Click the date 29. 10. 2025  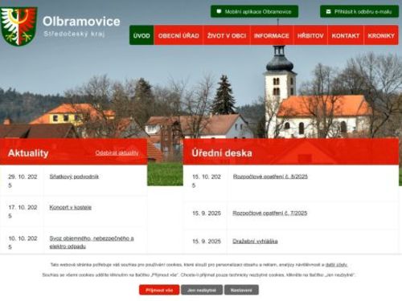[23, 181]
